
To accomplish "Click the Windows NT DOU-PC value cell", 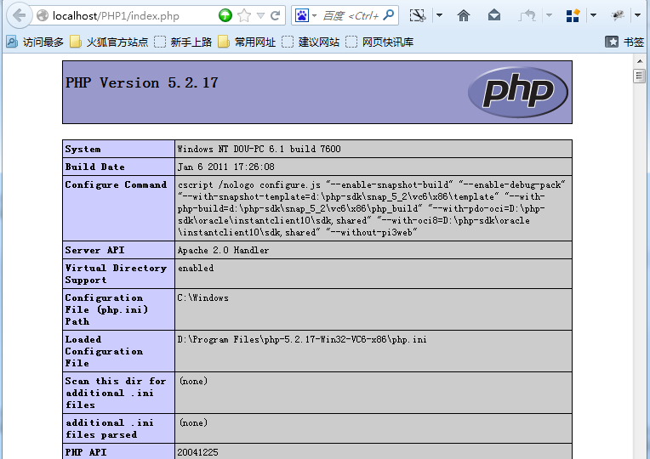I will point(373,149).
